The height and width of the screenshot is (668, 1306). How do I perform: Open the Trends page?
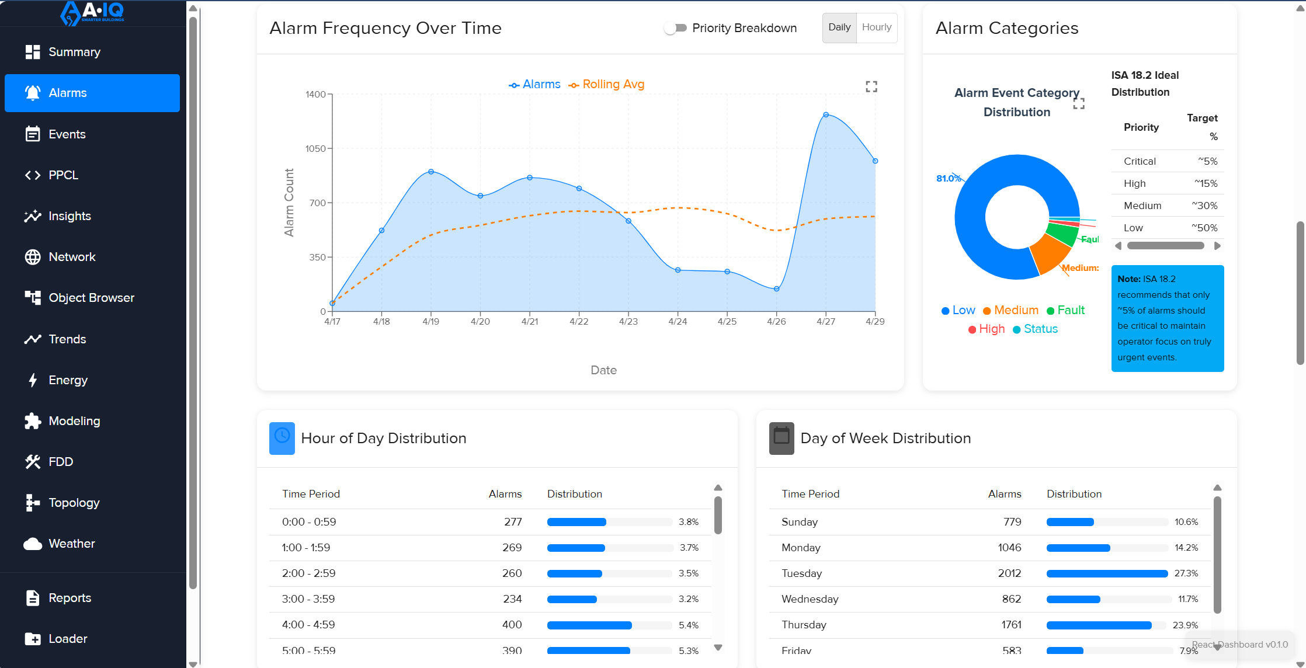click(92, 339)
